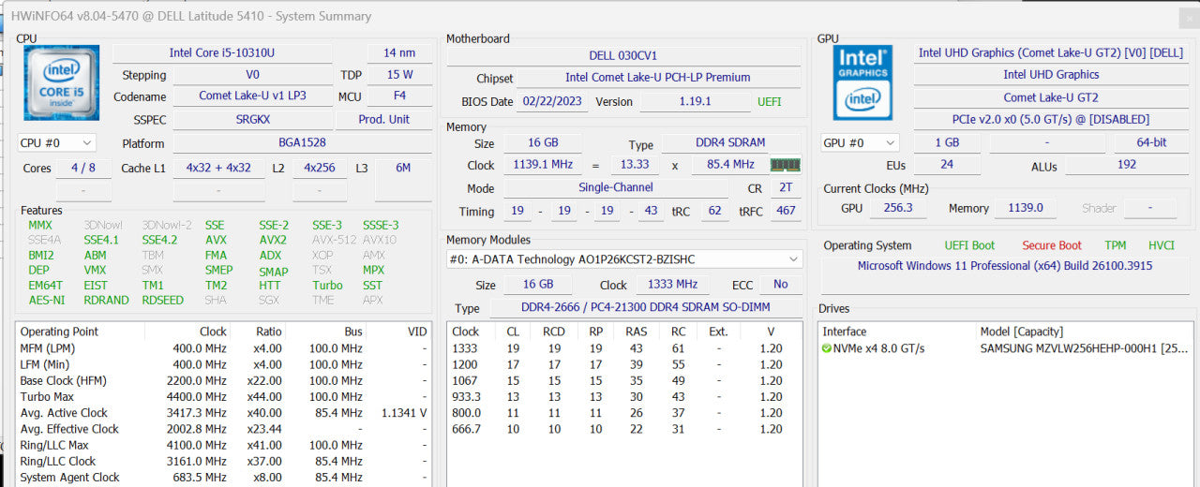This screenshot has width=1200, height=487.
Task: Click the Secure Boot indicator
Action: pyautogui.click(x=1052, y=245)
